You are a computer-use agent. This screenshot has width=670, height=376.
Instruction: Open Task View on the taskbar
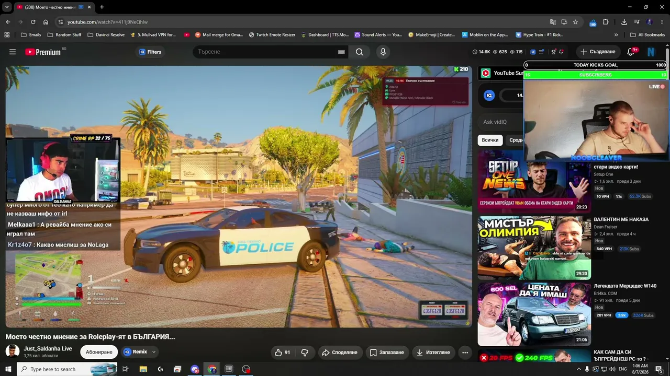(x=126, y=369)
